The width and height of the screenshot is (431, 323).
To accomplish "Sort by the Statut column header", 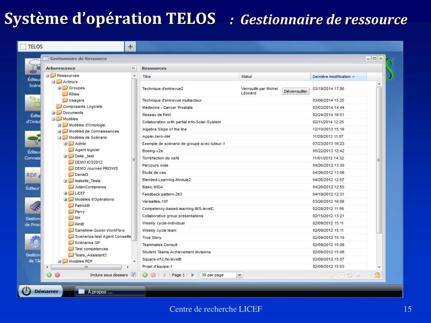I will pyautogui.click(x=274, y=77).
